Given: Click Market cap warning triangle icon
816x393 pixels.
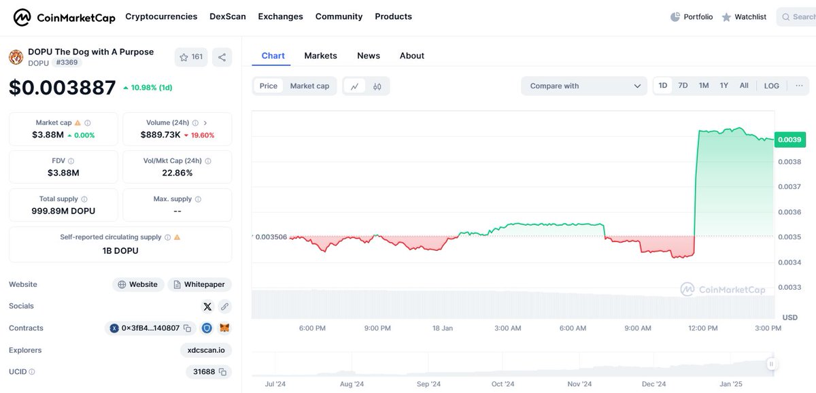Looking at the screenshot, I should tap(78, 123).
